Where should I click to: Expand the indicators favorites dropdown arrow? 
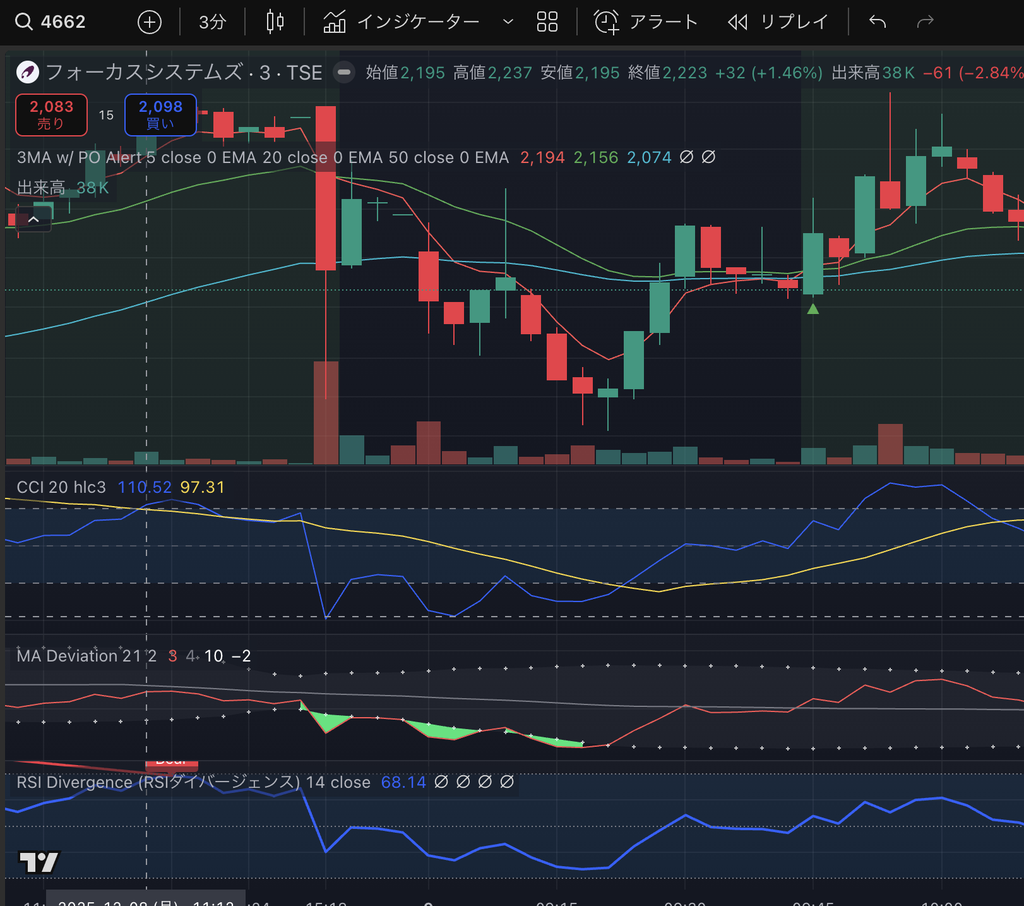pos(508,22)
